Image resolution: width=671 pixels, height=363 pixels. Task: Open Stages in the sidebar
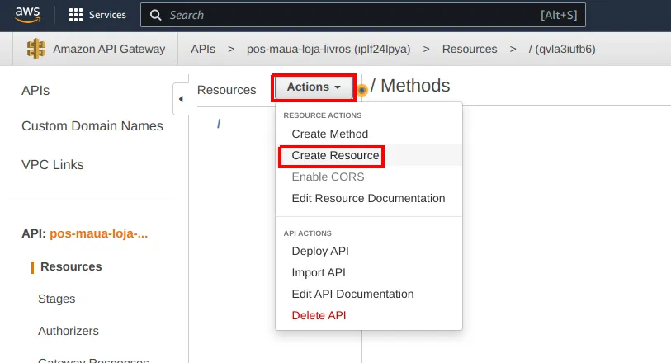[x=56, y=299]
